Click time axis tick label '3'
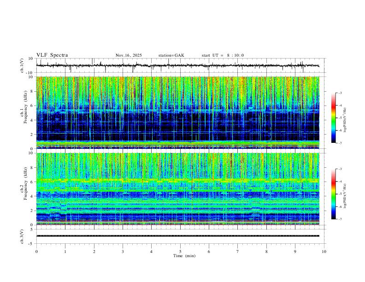The width and height of the screenshot is (365, 282). point(123,252)
